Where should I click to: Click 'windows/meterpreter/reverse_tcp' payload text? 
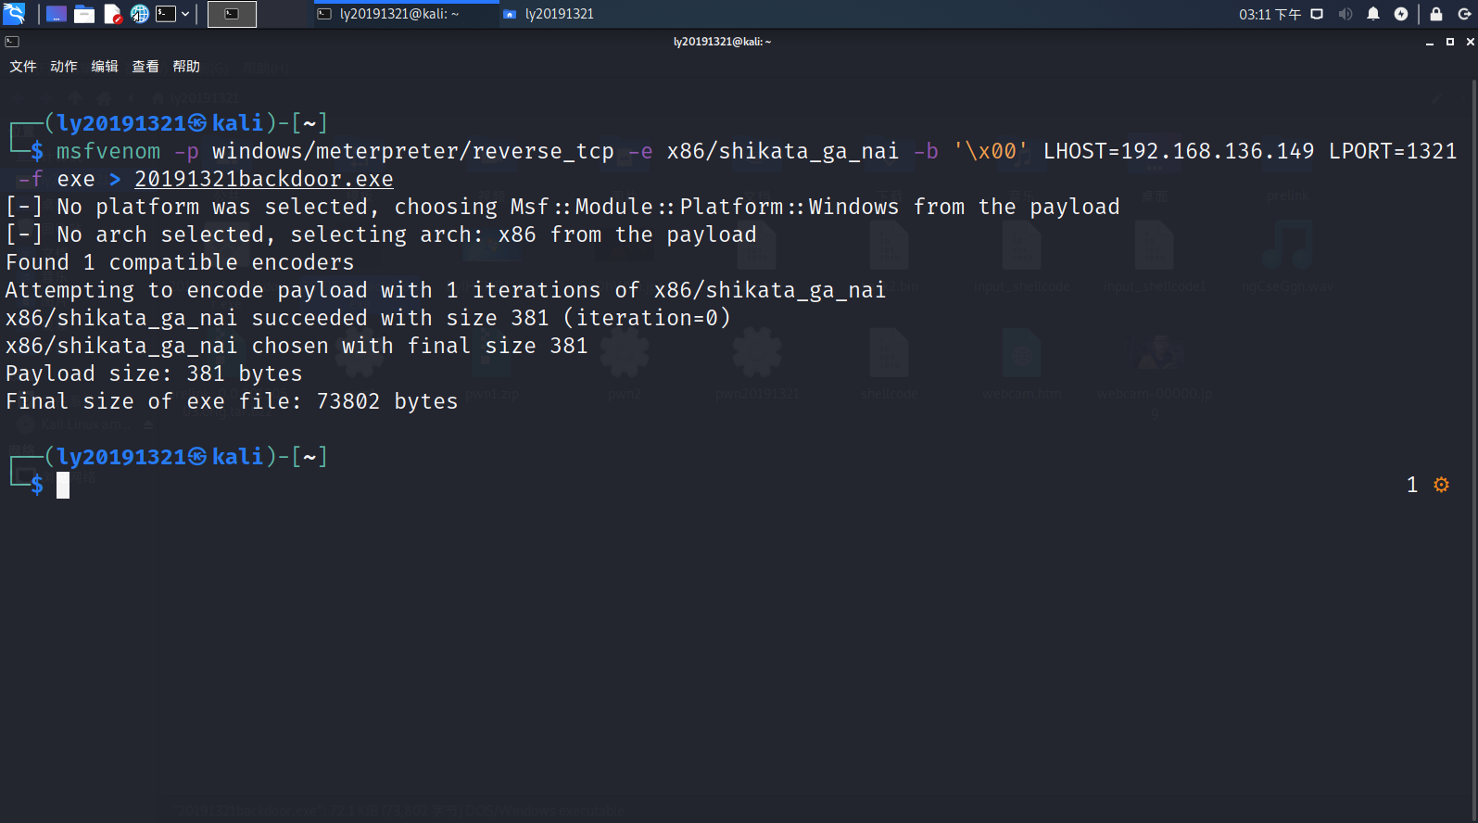[413, 151]
